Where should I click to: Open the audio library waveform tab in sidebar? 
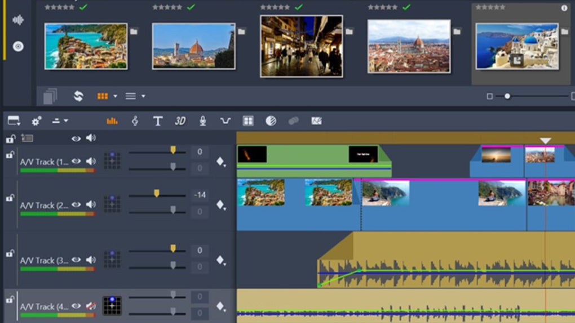point(18,20)
